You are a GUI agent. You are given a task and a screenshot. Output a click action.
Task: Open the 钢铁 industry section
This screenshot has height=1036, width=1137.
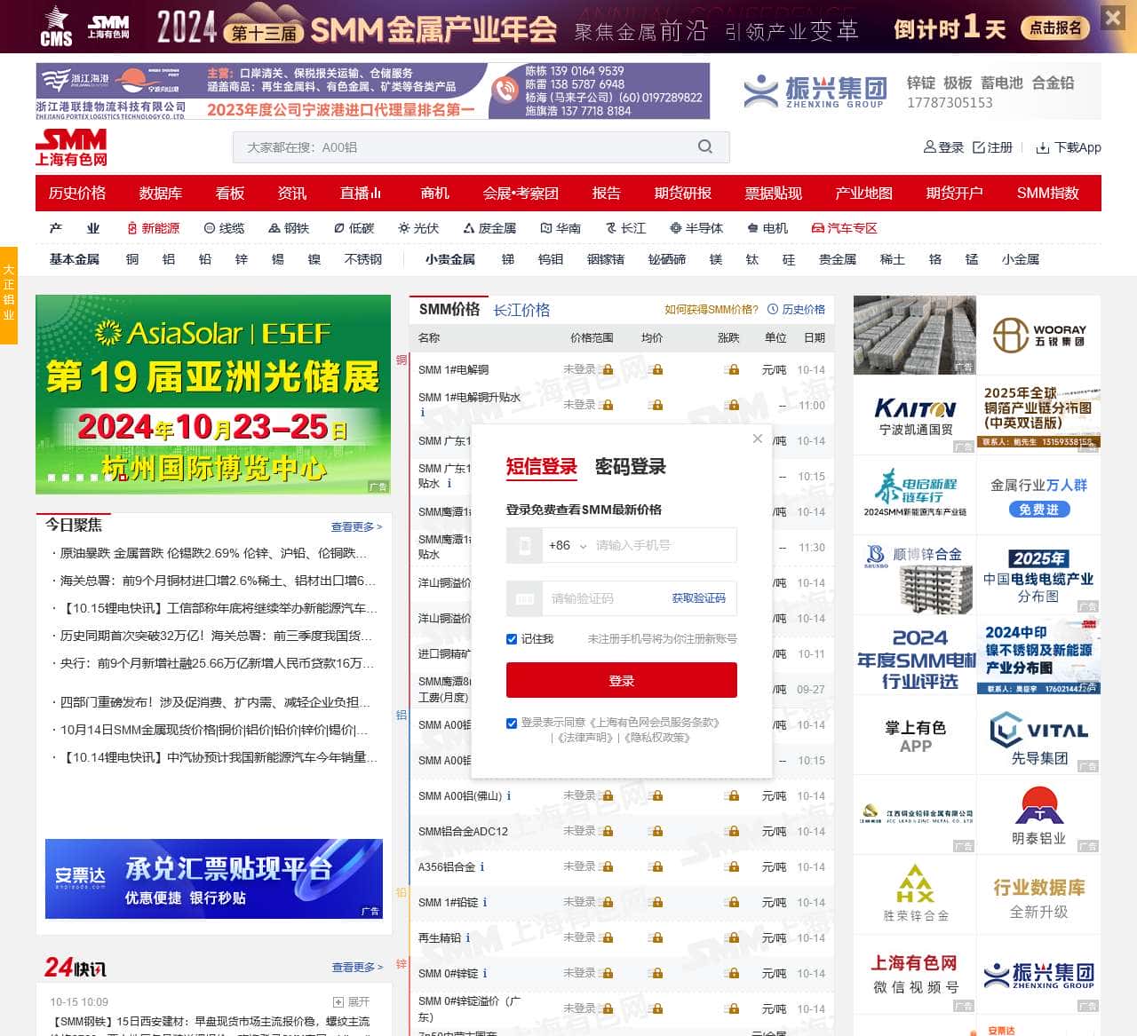click(x=289, y=228)
